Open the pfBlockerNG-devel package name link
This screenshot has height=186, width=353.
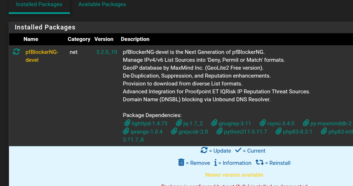click(42, 56)
